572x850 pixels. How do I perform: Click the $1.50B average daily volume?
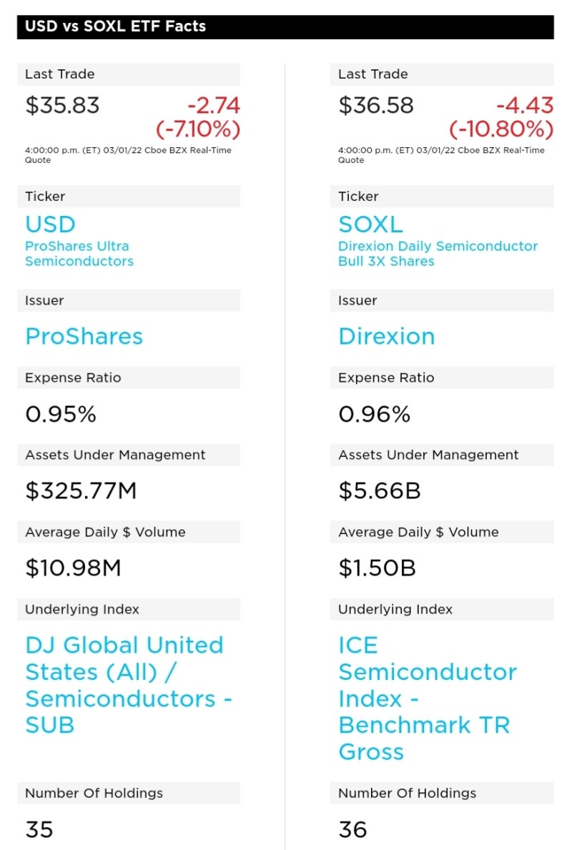pyautogui.click(x=377, y=568)
